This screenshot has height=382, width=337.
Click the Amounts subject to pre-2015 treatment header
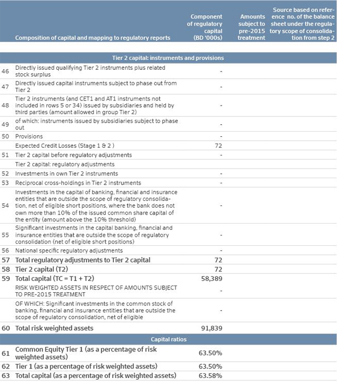click(251, 27)
